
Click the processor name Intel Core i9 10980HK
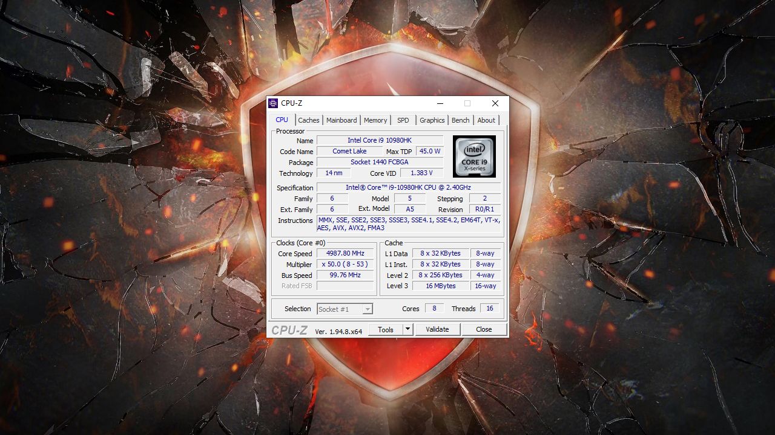point(380,140)
